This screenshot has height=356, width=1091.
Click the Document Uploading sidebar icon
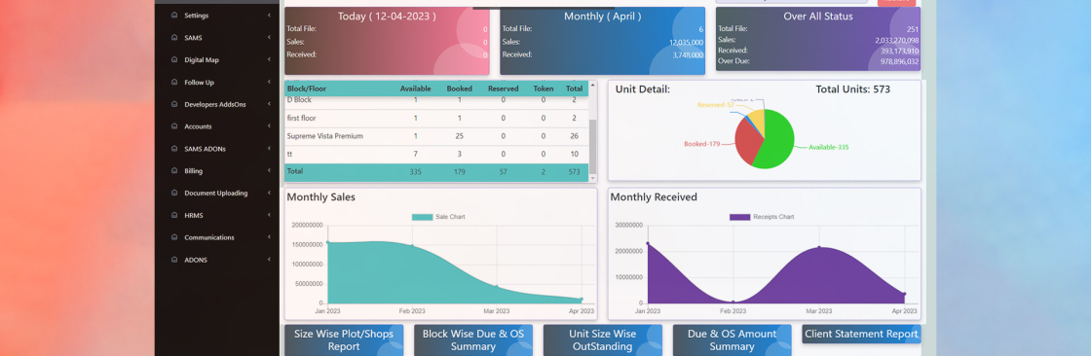click(x=174, y=194)
